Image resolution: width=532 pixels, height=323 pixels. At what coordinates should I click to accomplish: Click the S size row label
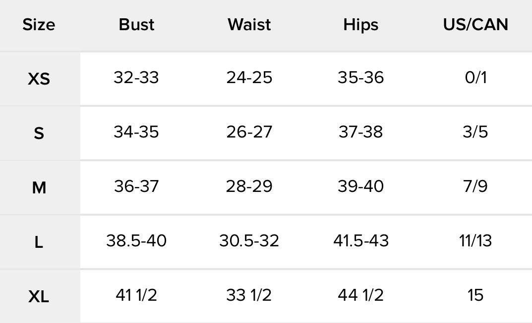(x=39, y=133)
